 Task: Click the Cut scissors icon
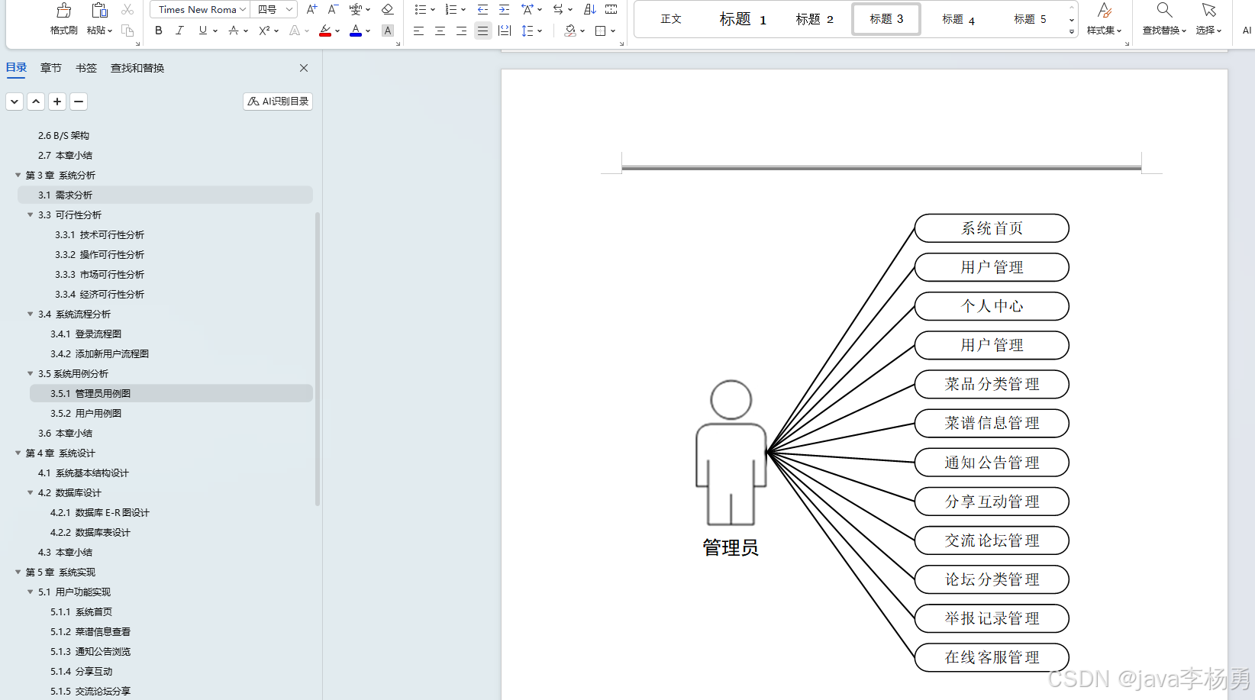pyautogui.click(x=127, y=10)
